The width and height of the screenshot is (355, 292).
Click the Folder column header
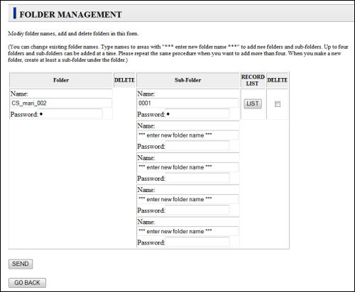pos(61,80)
